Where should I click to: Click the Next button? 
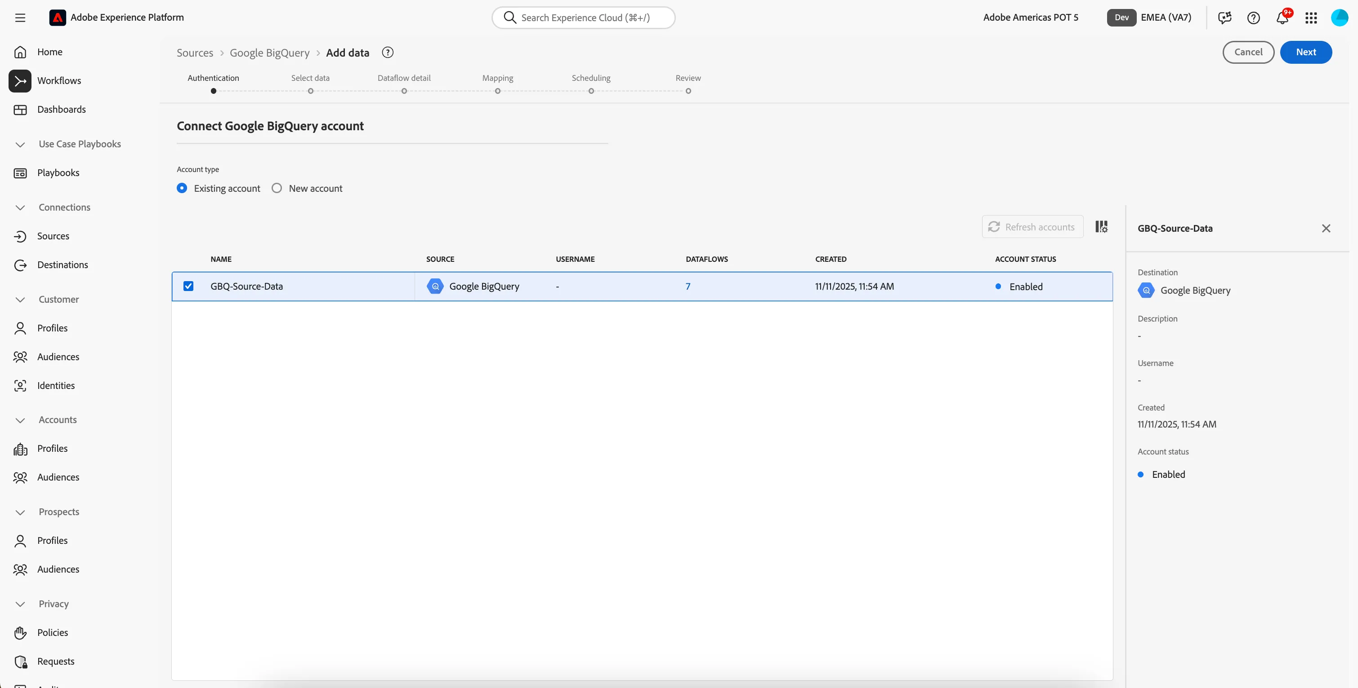click(1306, 52)
